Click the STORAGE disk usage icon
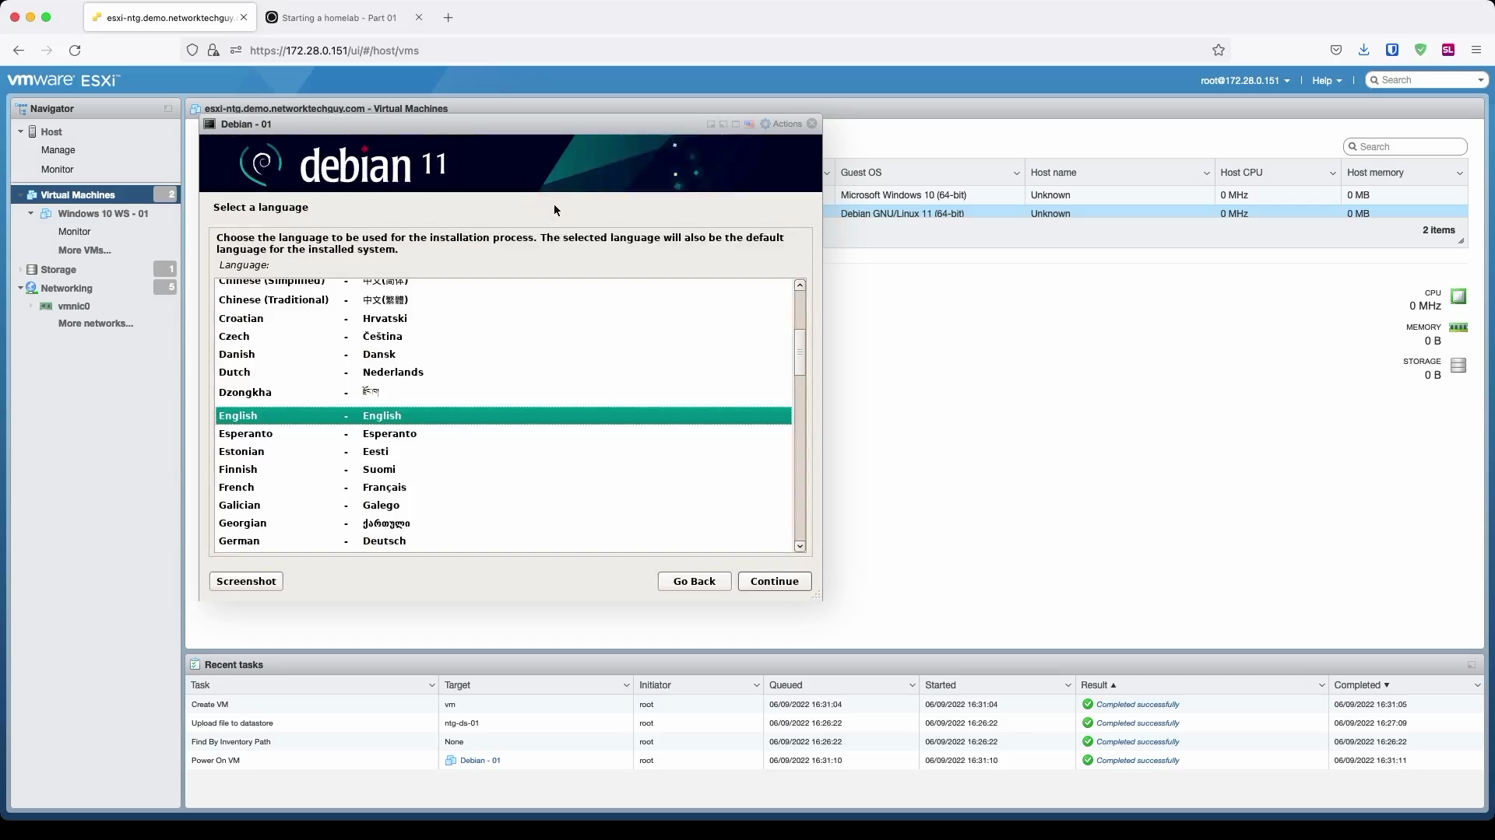Screen dimensions: 1495x840 click(1458, 365)
